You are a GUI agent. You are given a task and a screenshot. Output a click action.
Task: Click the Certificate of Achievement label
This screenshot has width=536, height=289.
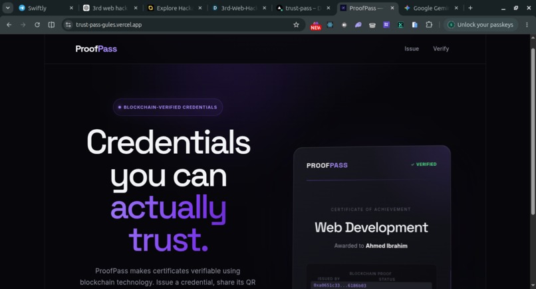pos(371,209)
